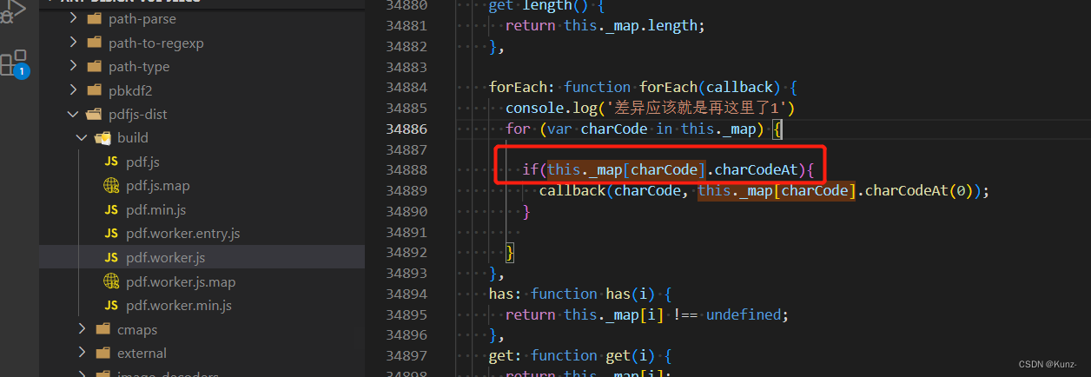
Task: Collapse the pdfjs-dist folder chevron
Action: click(74, 113)
